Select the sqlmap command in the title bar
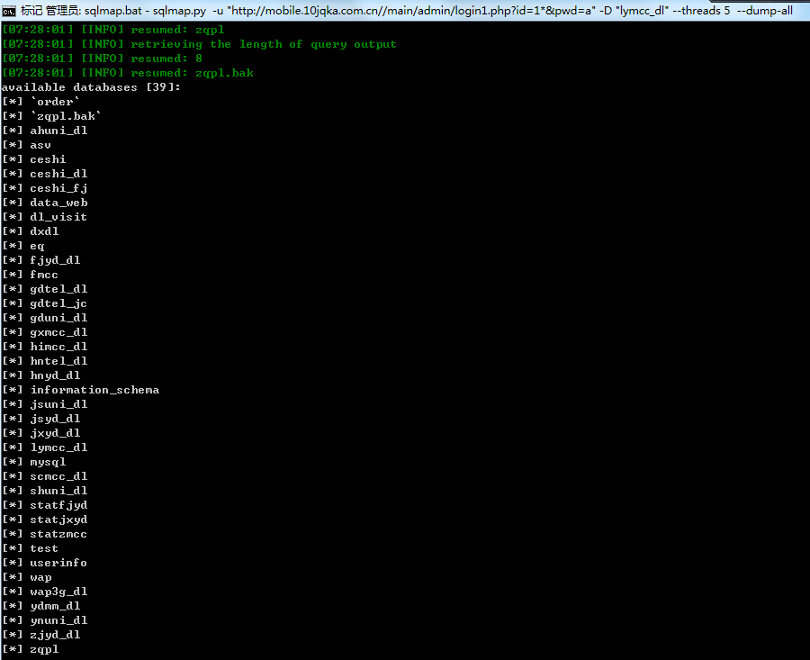 click(x=438, y=10)
